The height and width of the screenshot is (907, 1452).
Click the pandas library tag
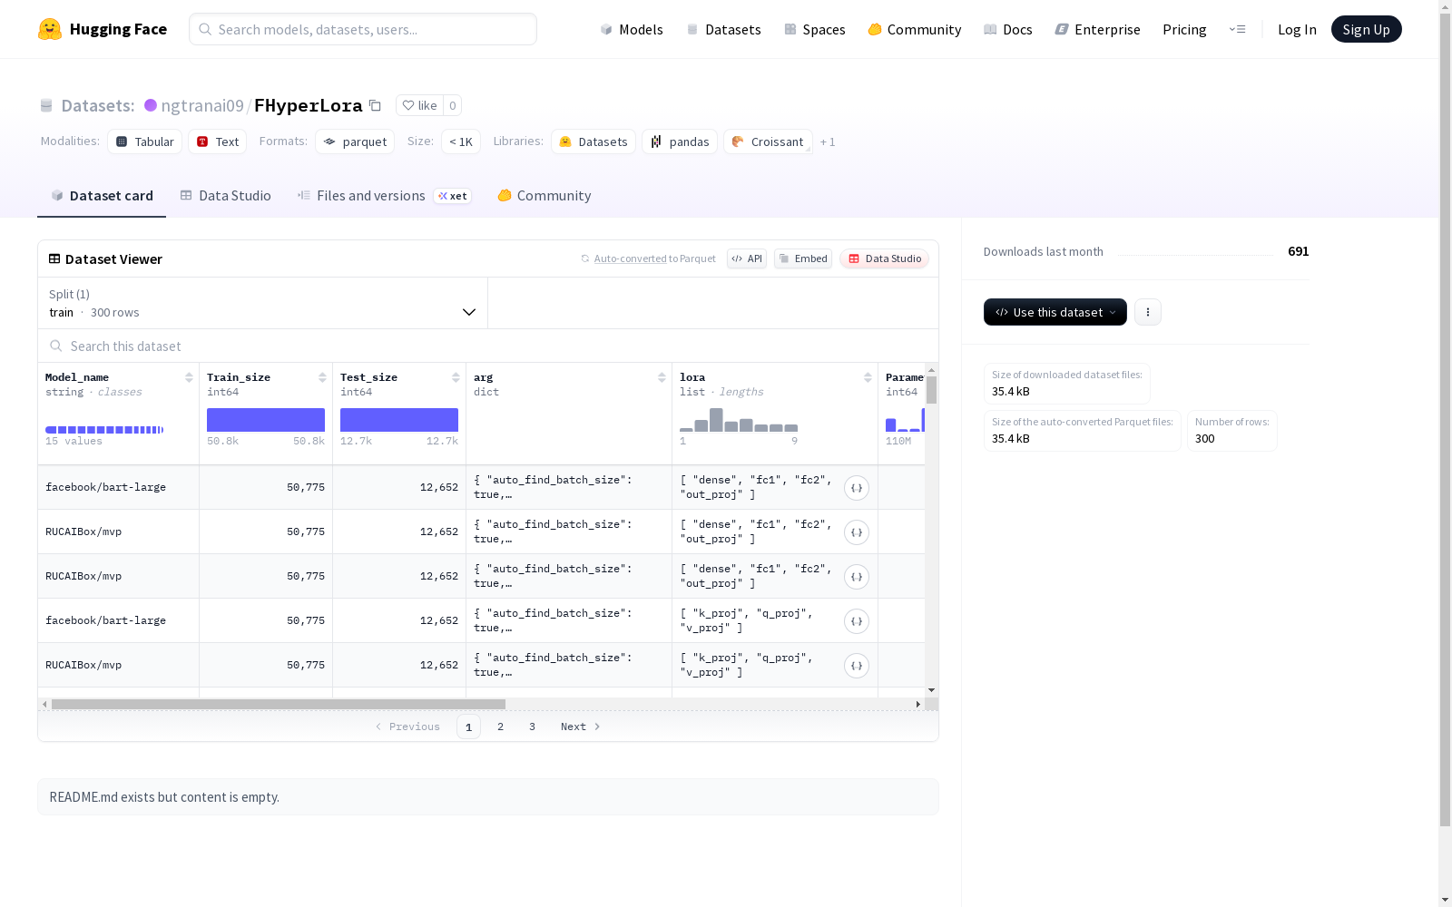(x=680, y=141)
